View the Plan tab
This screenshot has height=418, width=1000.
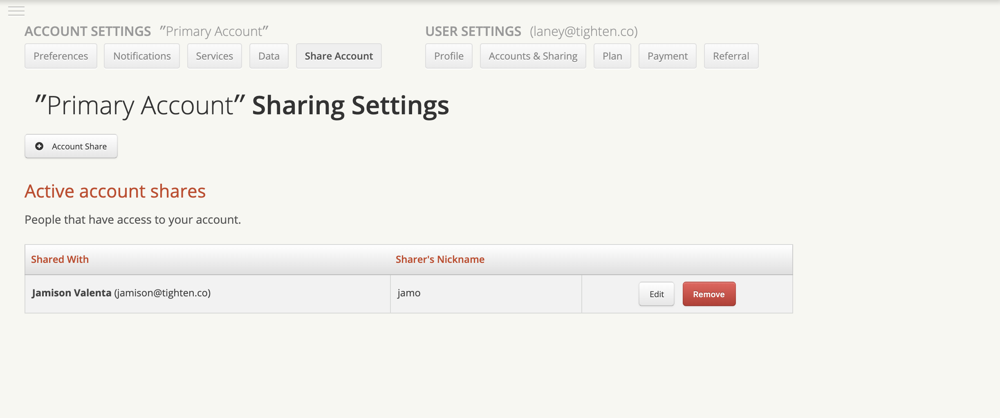[x=612, y=56]
